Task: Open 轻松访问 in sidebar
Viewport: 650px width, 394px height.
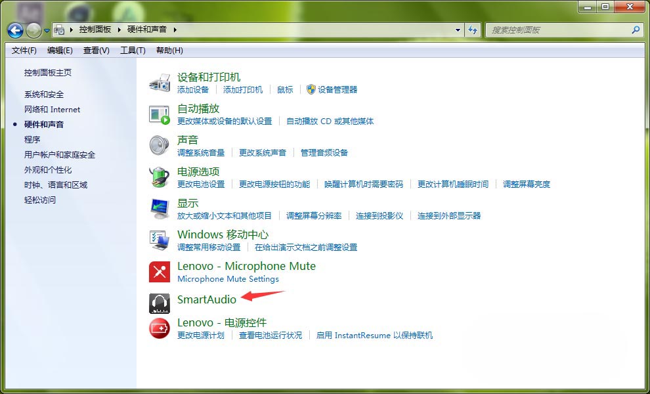Action: pyautogui.click(x=40, y=200)
